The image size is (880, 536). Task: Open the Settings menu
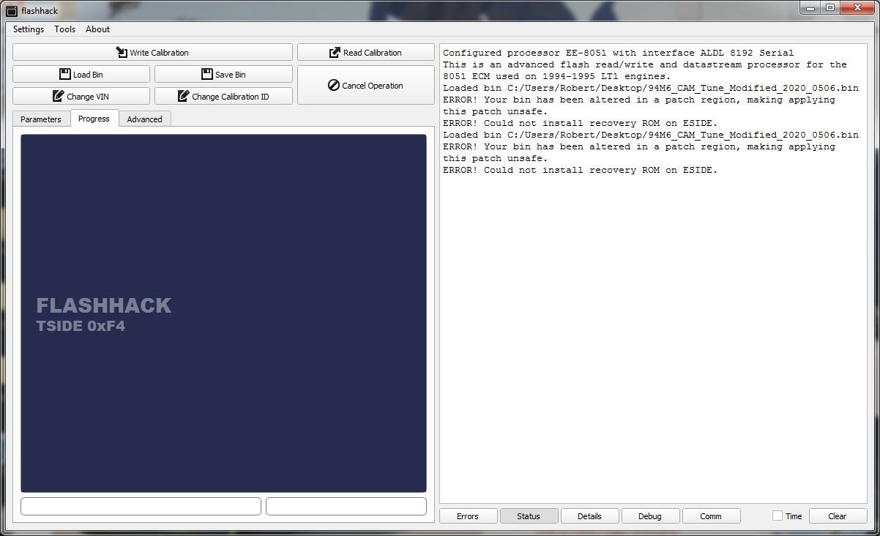coord(29,29)
